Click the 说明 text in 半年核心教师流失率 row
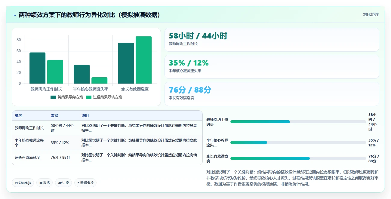Viewport: 391px width, 199px height. 139,143
